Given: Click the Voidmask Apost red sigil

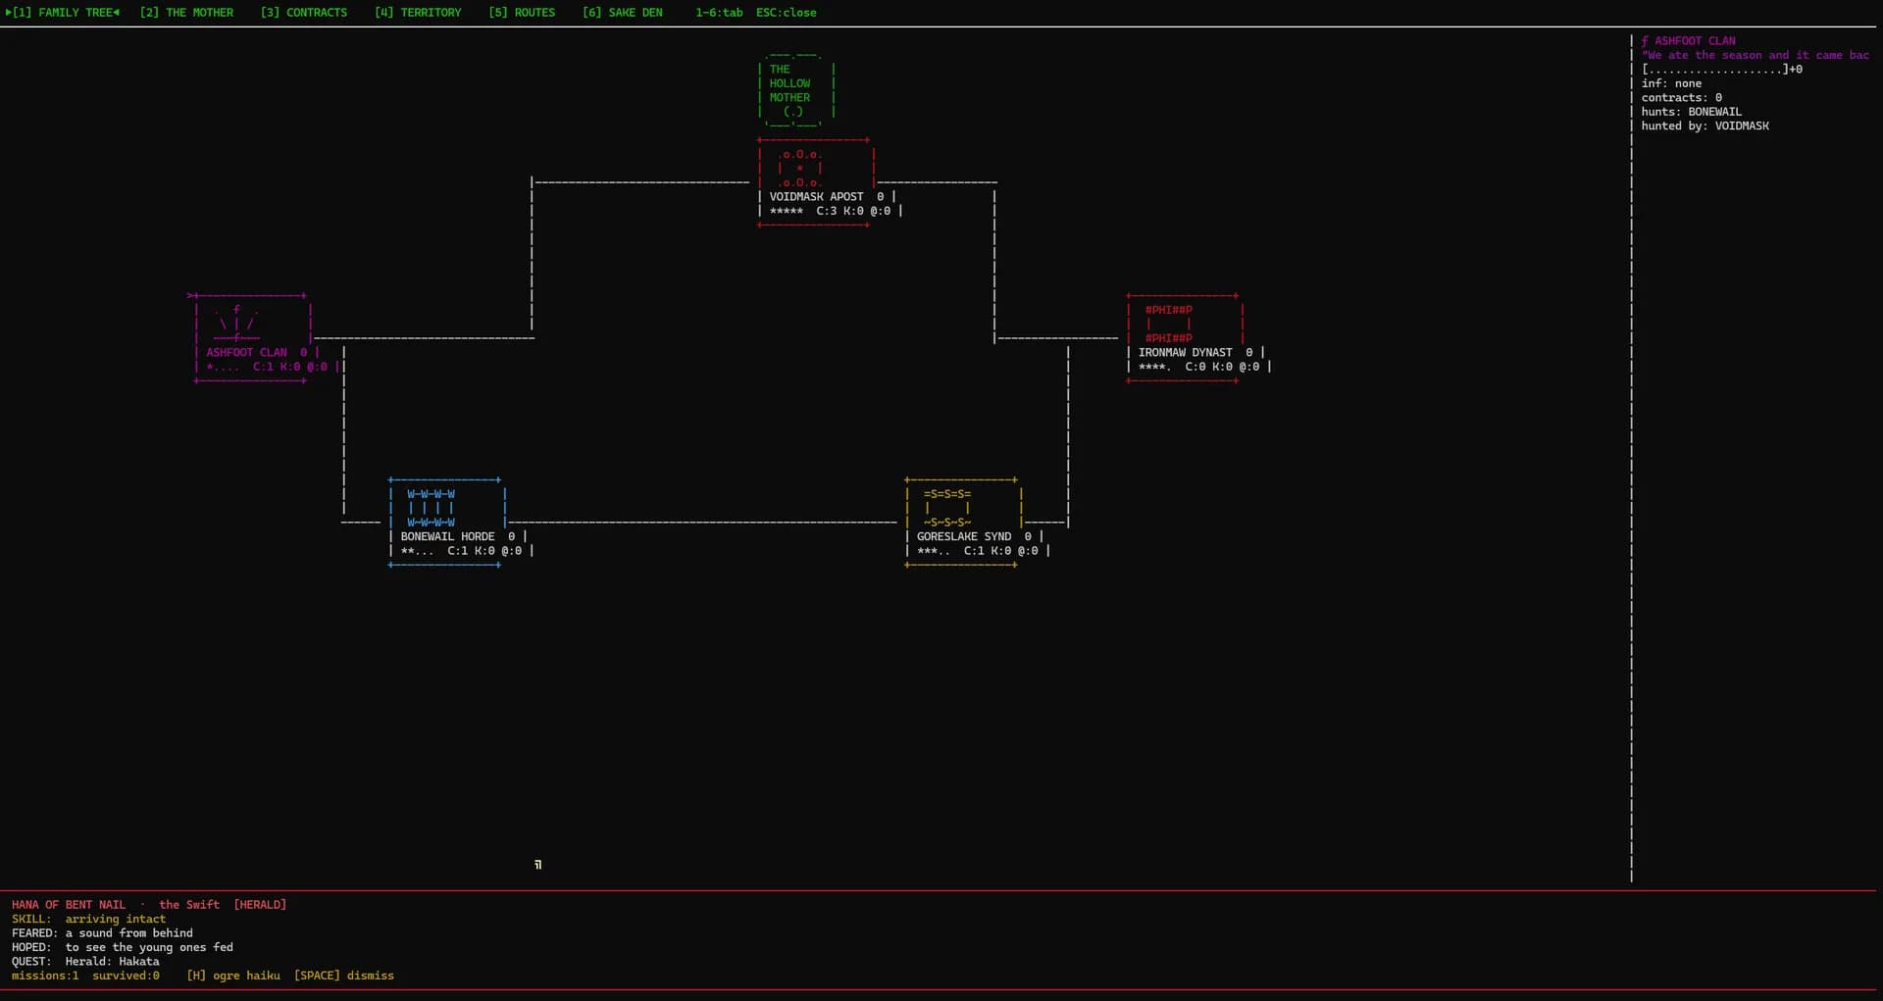Looking at the screenshot, I should click(800, 169).
